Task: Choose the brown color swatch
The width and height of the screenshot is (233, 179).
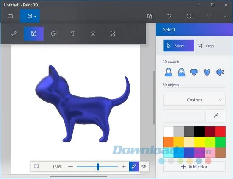Action: [220, 153]
